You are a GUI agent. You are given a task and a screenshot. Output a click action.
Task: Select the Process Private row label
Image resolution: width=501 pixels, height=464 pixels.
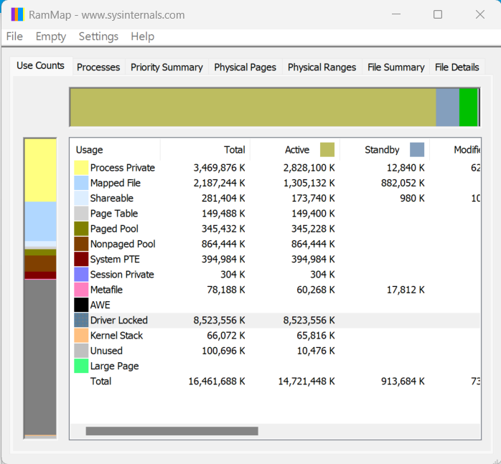coord(122,168)
